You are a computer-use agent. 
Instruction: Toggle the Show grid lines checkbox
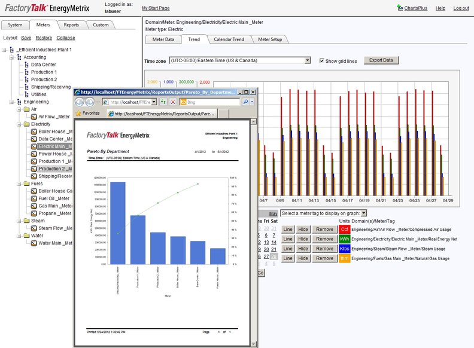point(321,61)
